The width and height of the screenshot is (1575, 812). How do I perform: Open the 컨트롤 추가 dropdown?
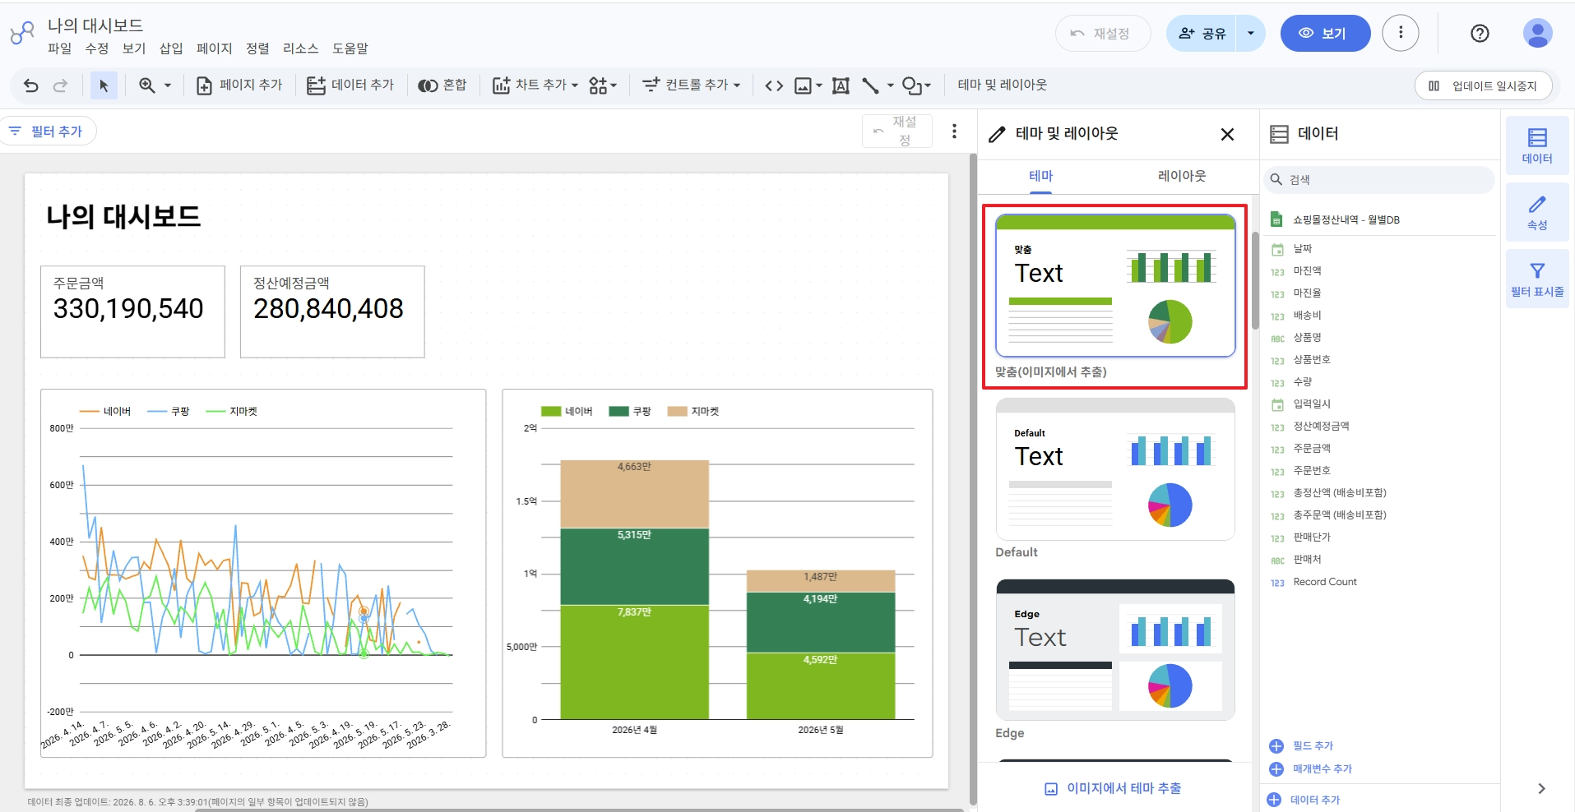692,85
